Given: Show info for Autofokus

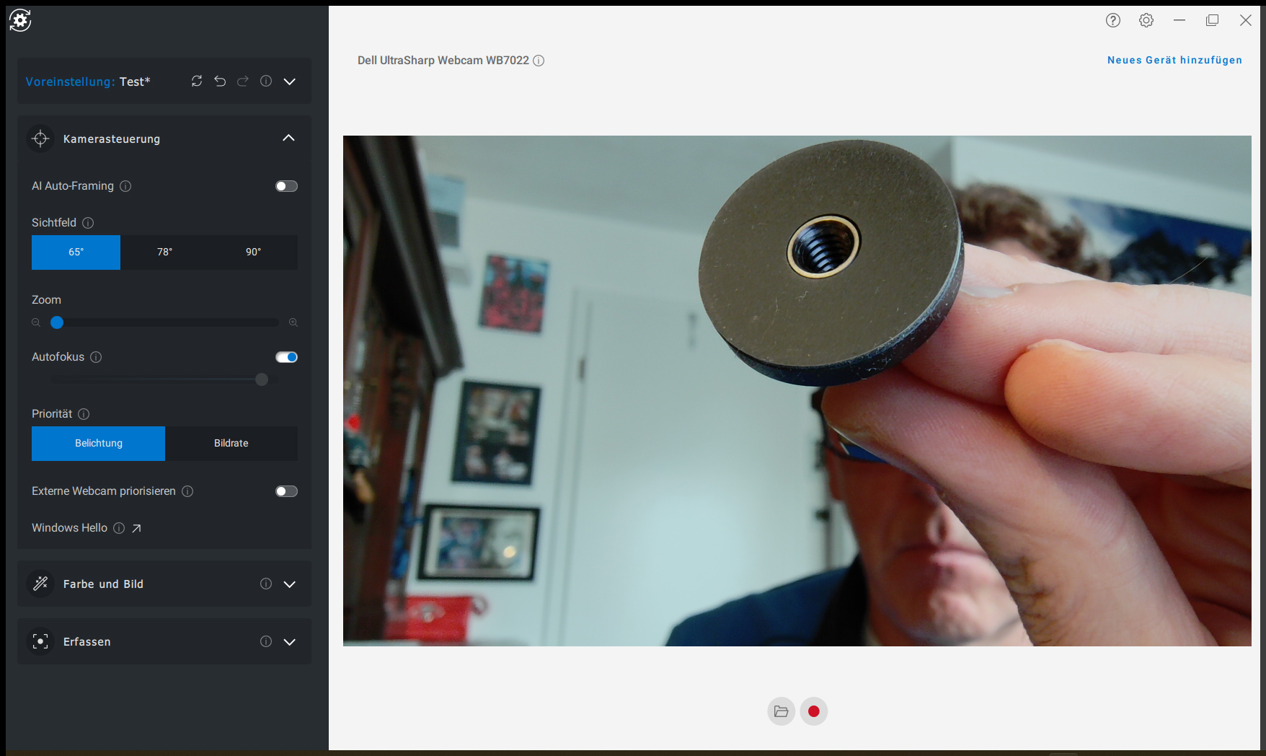Looking at the screenshot, I should point(96,357).
